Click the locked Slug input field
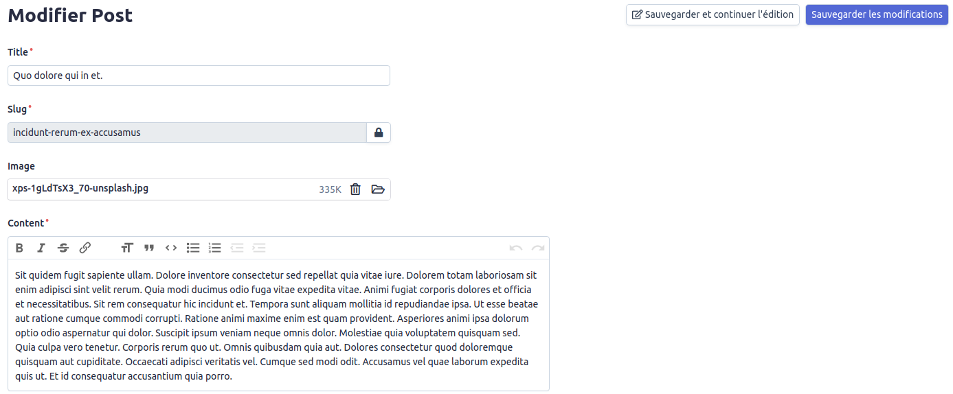This screenshot has width=953, height=394. coord(187,132)
